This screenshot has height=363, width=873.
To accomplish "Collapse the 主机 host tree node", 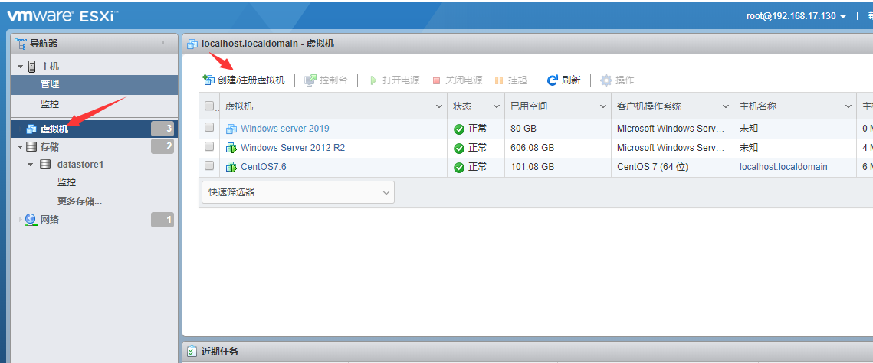I will (x=21, y=67).
